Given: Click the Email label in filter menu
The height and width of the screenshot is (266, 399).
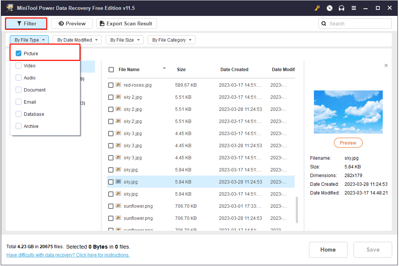Looking at the screenshot, I should (30, 102).
